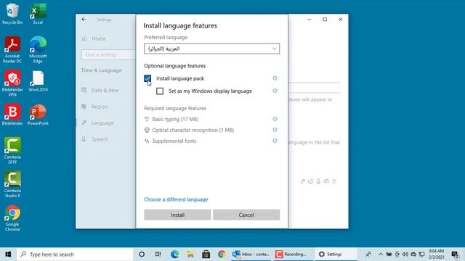The height and width of the screenshot is (261, 465).
Task: Open the Windows Start menu
Action: 8,254
